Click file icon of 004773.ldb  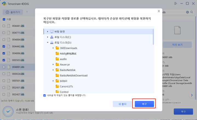tap(8, 33)
